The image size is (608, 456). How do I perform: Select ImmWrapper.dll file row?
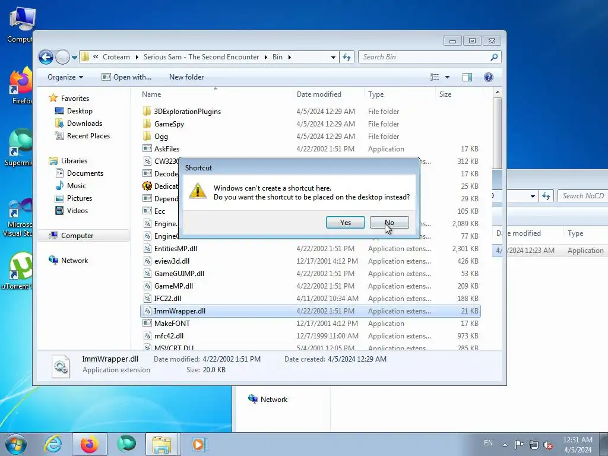click(x=310, y=311)
